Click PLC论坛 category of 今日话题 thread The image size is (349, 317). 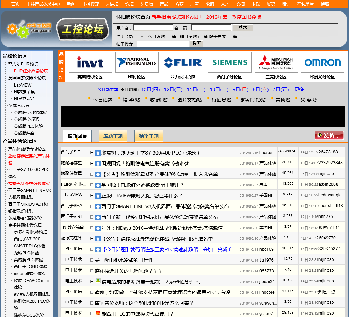(x=74, y=249)
